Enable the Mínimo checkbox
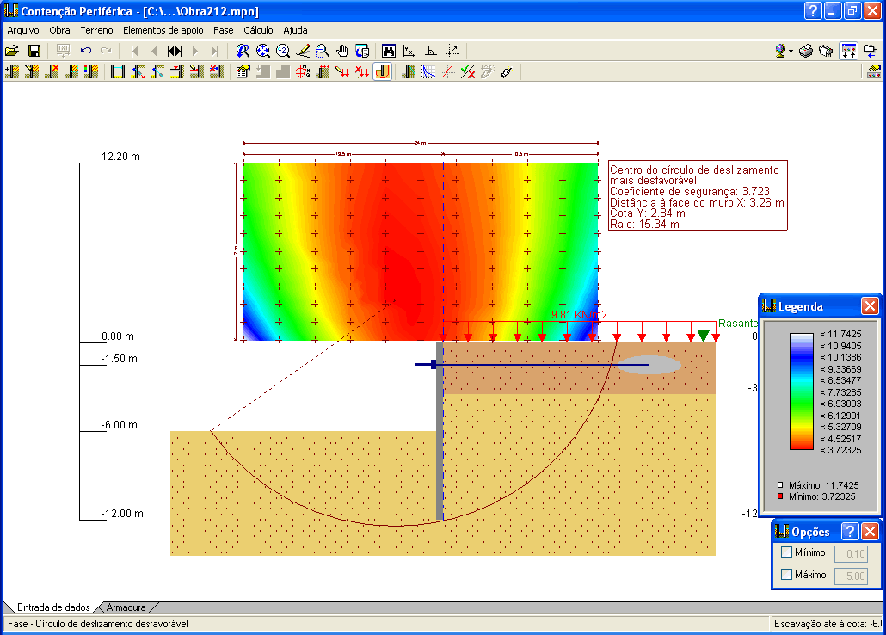This screenshot has height=635, width=886. (x=786, y=553)
